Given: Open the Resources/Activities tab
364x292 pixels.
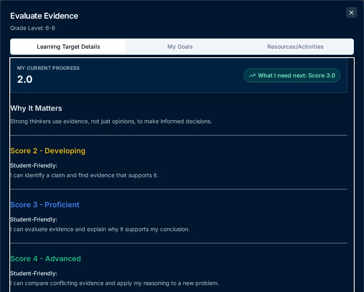Looking at the screenshot, I should (295, 47).
